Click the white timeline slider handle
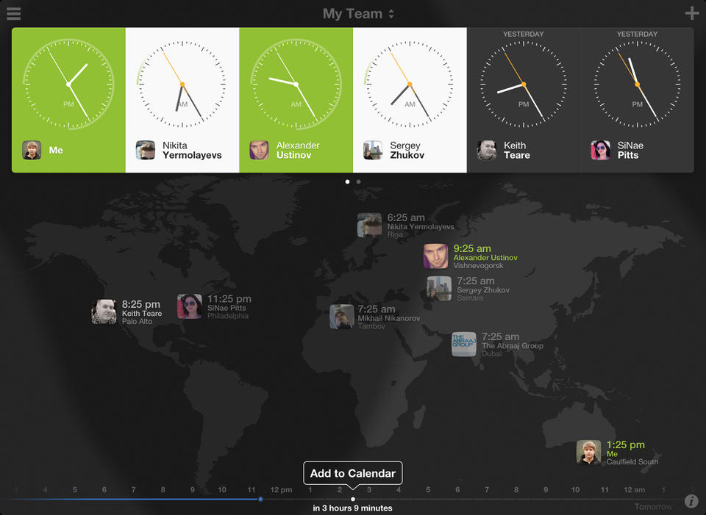This screenshot has width=706, height=515. pos(353,499)
